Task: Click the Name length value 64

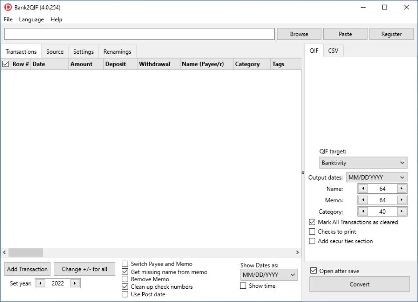Action: pos(382,188)
